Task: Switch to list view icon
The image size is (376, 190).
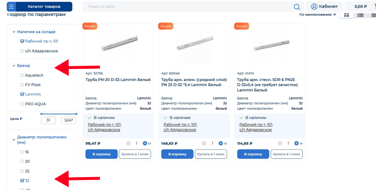Action: pyautogui.click(x=361, y=15)
